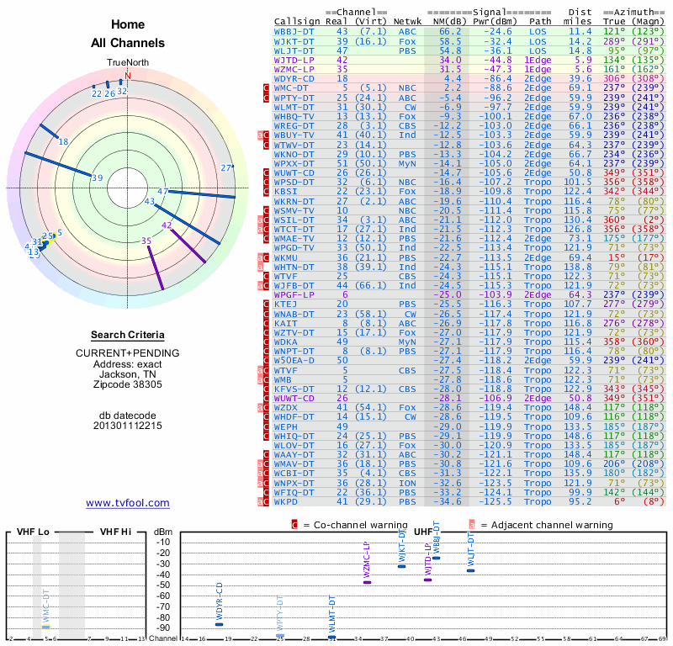This screenshot has width=673, height=646.
Task: Click the channel 18 bar on radar
Action: pyautogui.click(x=49, y=131)
